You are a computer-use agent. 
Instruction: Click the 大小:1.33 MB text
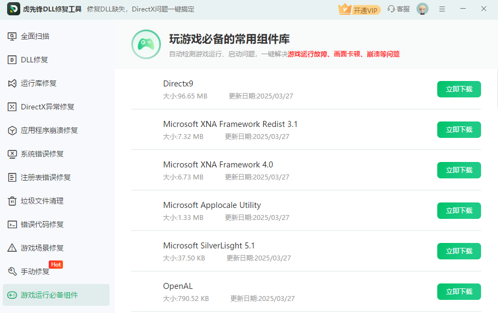[183, 218]
